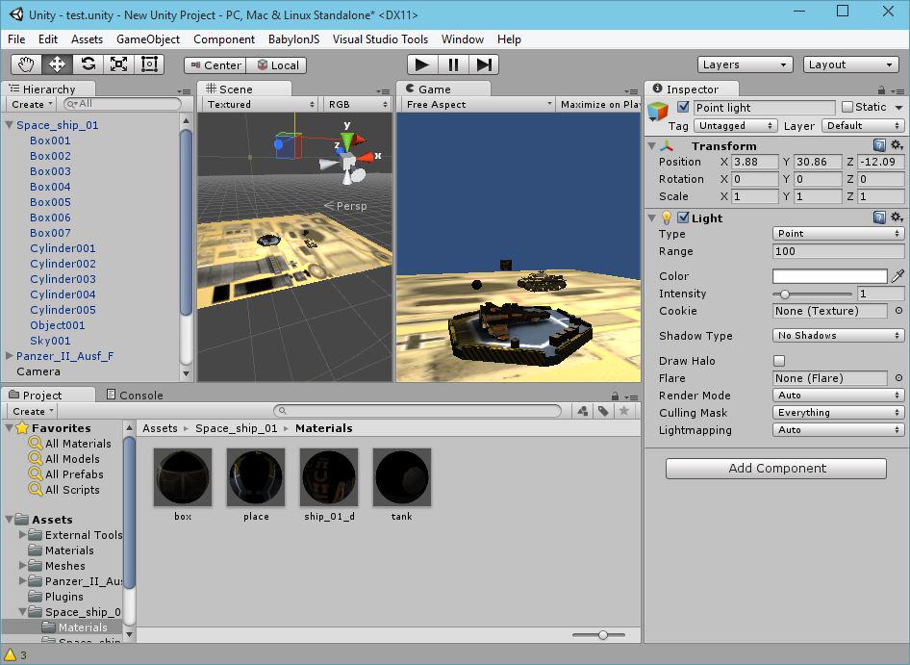
Task: Open Light component help icon
Action: pyautogui.click(x=879, y=217)
